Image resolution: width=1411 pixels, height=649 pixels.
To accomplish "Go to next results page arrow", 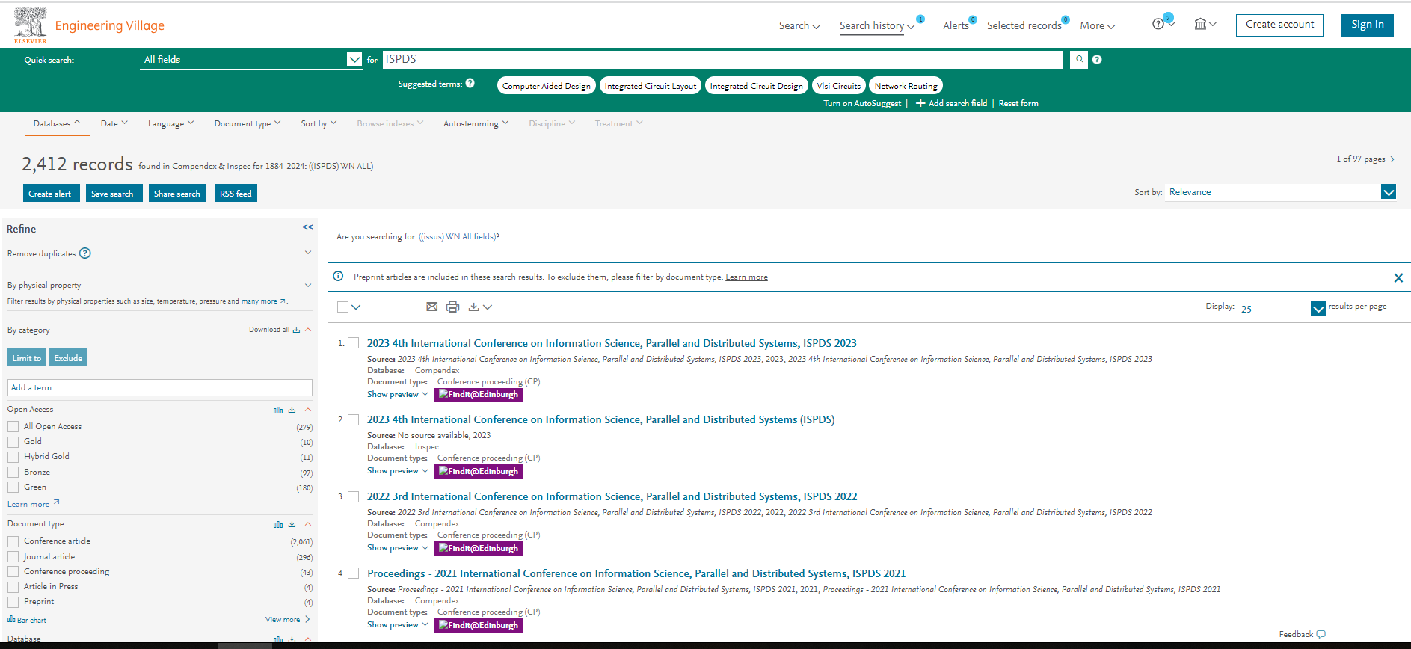I will 1392,159.
